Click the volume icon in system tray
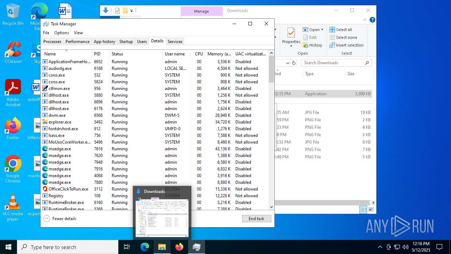451x254 pixels. pyautogui.click(x=406, y=247)
